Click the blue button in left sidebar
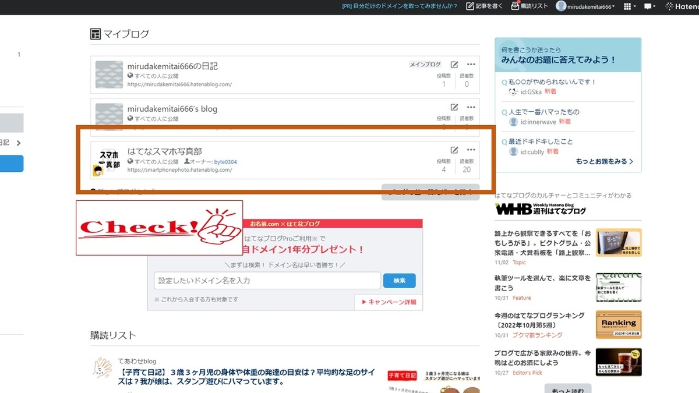 pyautogui.click(x=12, y=164)
